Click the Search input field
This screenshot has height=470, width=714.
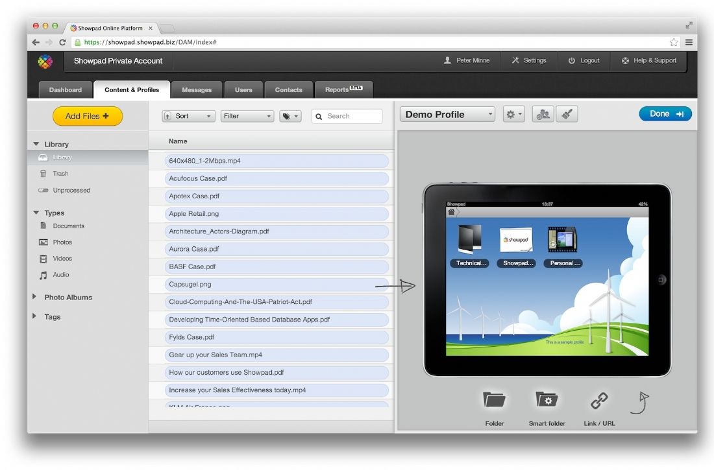click(x=347, y=116)
